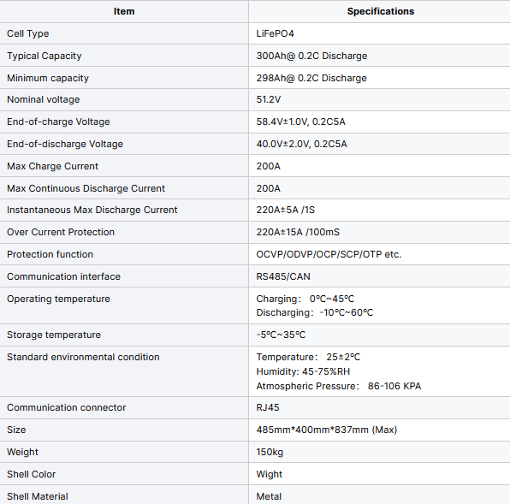
Task: Click the Max Continuous Discharge Current label
Action: (x=86, y=188)
